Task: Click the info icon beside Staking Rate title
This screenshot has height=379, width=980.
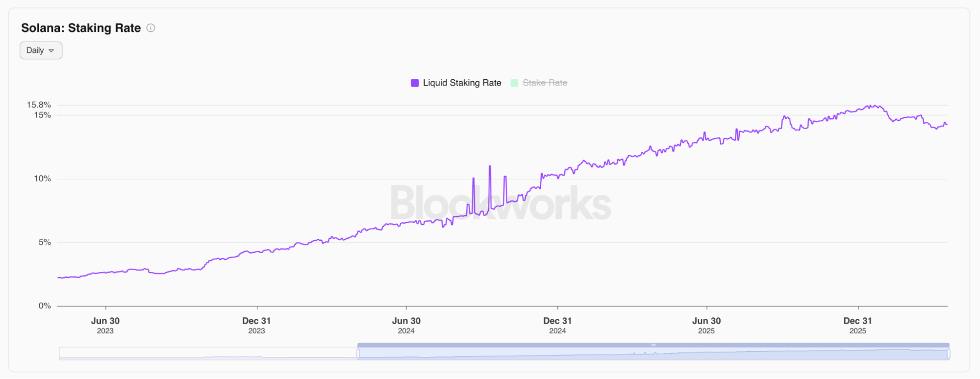Action: [x=151, y=28]
